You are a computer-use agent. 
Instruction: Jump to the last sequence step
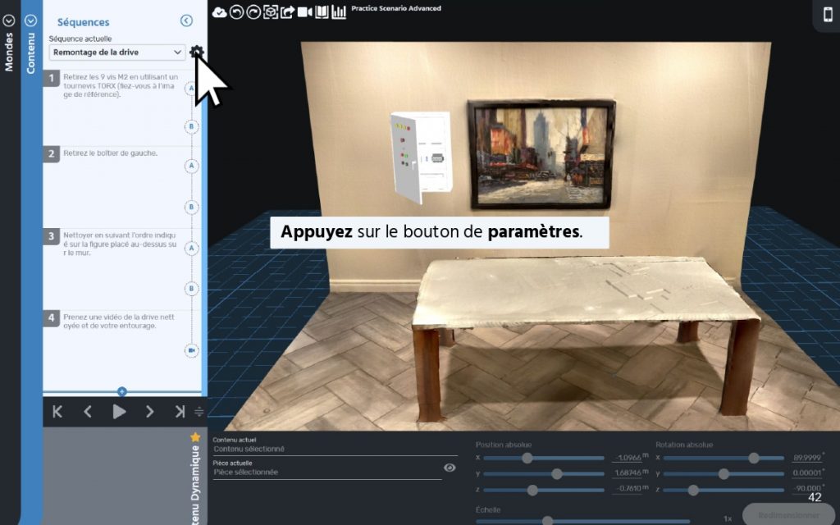pyautogui.click(x=180, y=412)
